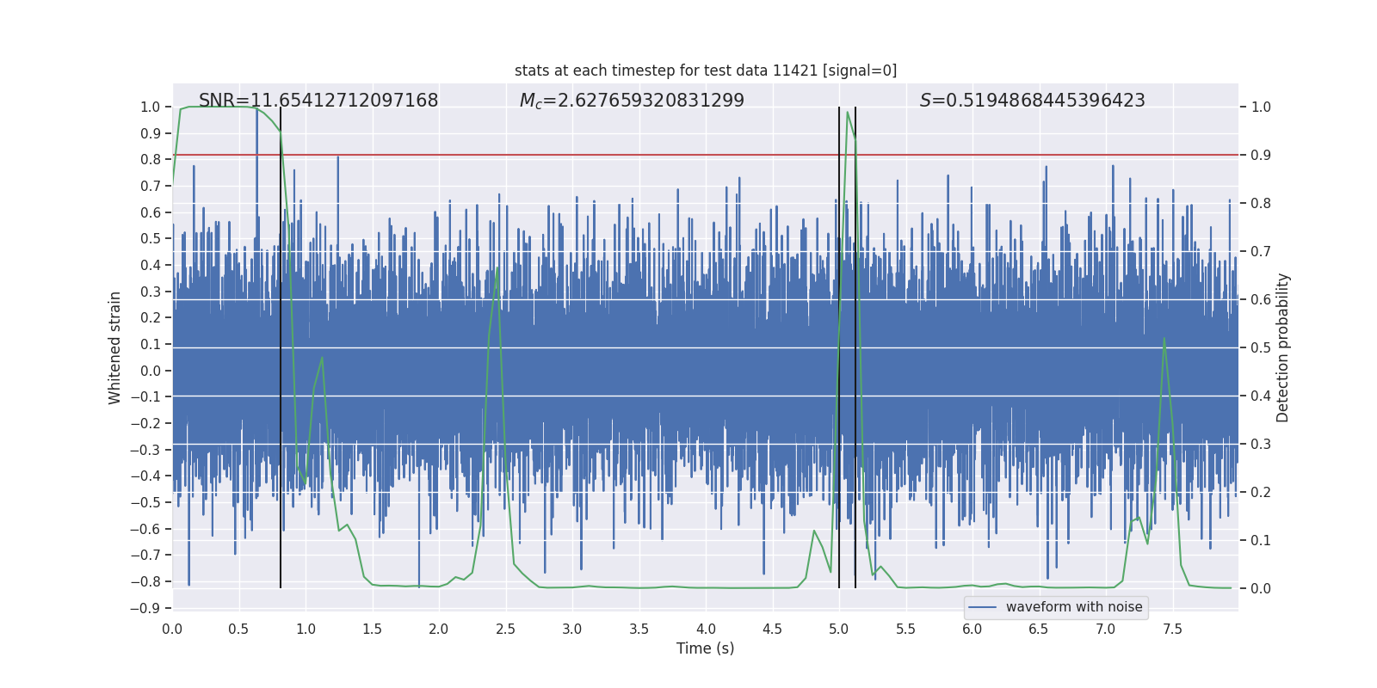This screenshot has height=688, width=1377.
Task: Select the 'Whitened strain' y-axis label
Action: point(115,347)
